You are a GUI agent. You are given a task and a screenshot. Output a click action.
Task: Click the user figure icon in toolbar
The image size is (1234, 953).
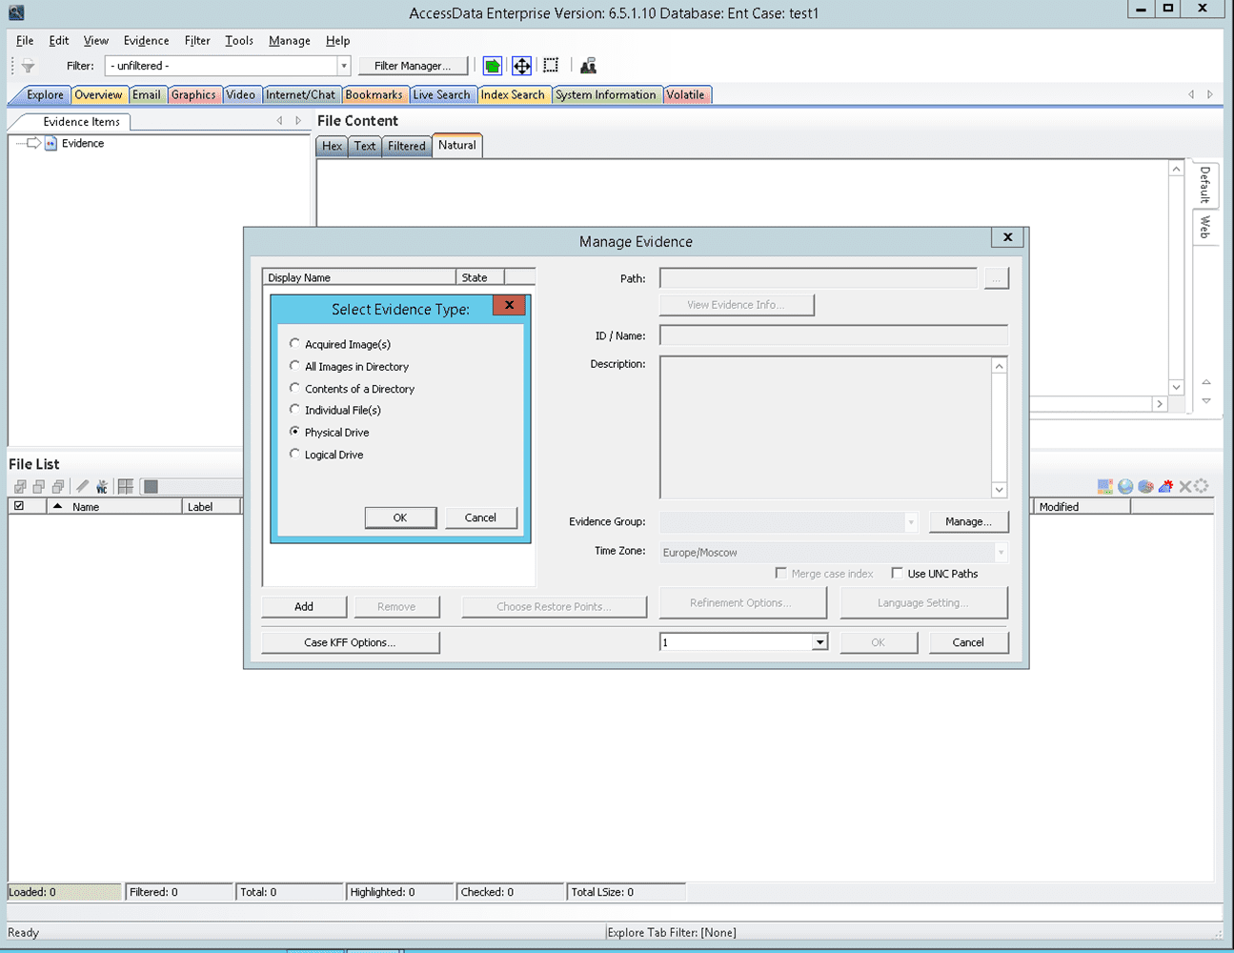[x=588, y=66]
